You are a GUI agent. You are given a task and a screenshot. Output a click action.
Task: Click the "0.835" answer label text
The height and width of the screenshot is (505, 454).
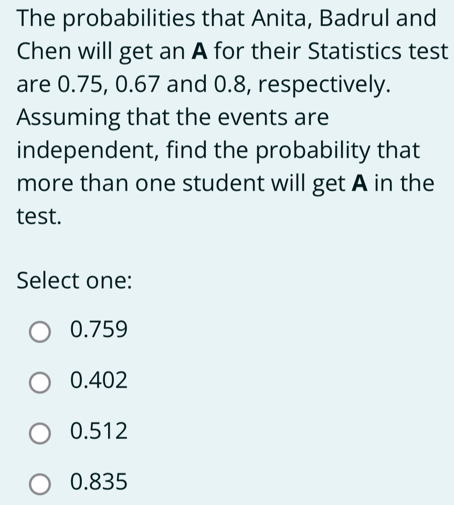(99, 481)
